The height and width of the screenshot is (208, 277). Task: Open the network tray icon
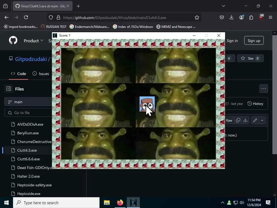(236, 203)
